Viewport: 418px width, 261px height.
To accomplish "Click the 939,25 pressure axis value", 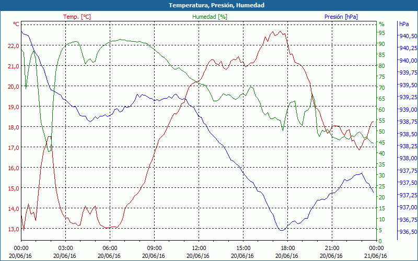I will 409,97.
